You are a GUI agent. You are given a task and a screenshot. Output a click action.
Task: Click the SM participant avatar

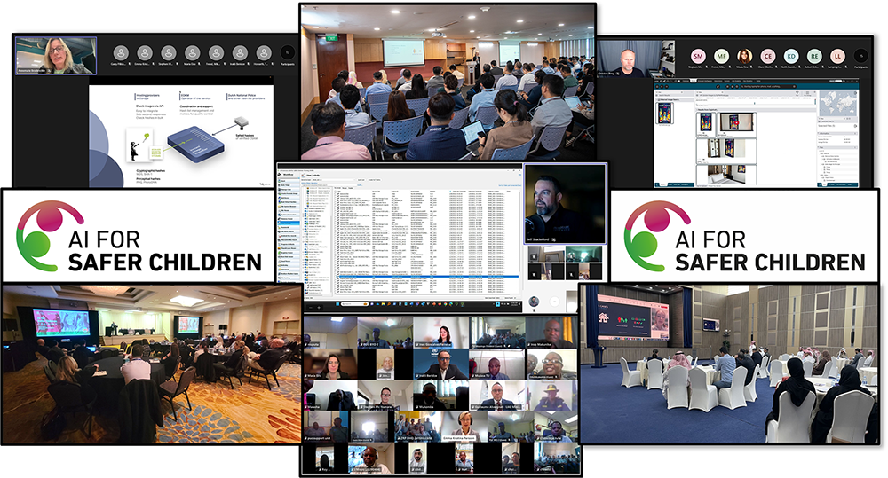[x=698, y=55]
